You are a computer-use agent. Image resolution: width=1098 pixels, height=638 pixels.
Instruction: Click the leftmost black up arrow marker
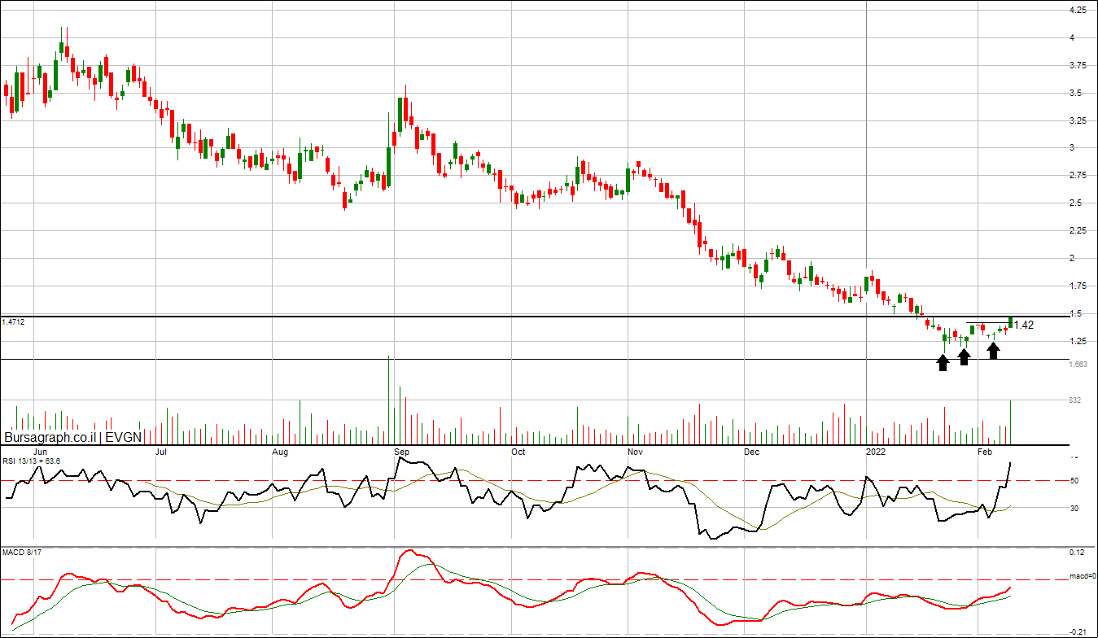pyautogui.click(x=943, y=362)
